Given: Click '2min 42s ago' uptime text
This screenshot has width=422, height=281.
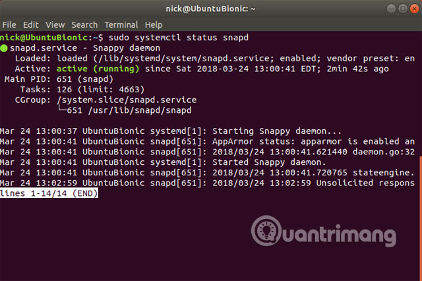Looking at the screenshot, I should [x=357, y=69].
